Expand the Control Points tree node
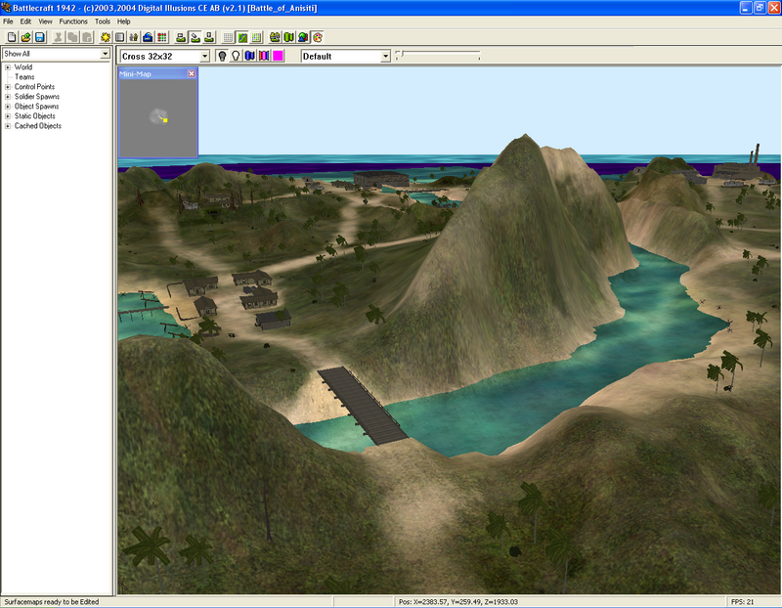 coord(8,87)
